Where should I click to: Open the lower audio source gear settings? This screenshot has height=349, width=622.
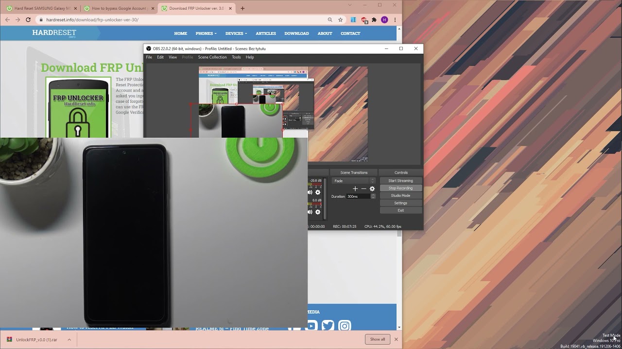tap(318, 212)
